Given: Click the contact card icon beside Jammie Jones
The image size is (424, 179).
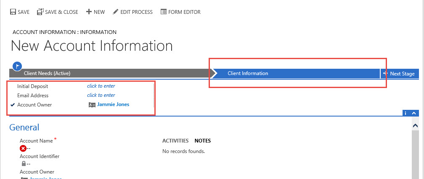Looking at the screenshot, I should (92, 105).
